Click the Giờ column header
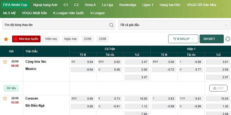Viewport: 231px width, 115px height. point(11,51)
